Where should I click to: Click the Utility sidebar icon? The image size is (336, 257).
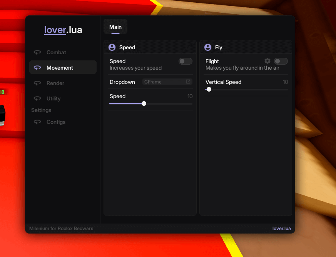37,98
